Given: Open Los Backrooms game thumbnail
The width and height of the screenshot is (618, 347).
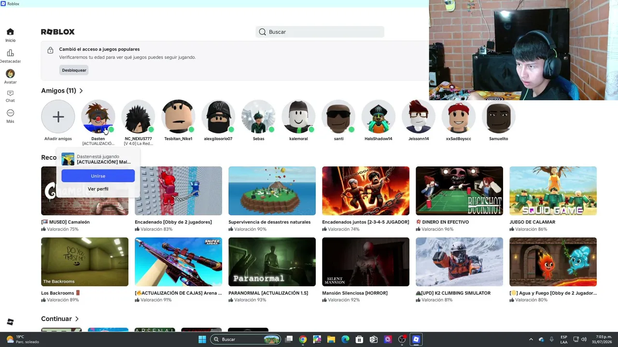Looking at the screenshot, I should tap(84, 262).
